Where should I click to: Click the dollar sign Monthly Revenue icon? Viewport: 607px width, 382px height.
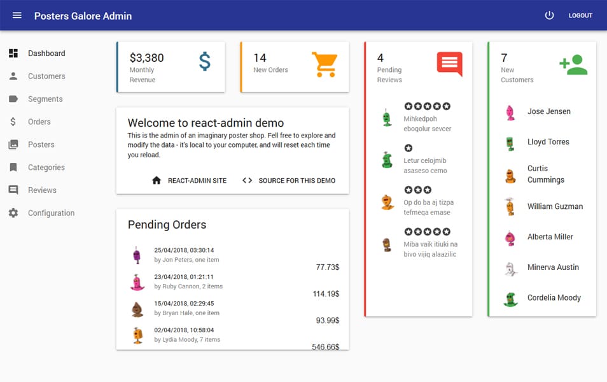point(204,62)
